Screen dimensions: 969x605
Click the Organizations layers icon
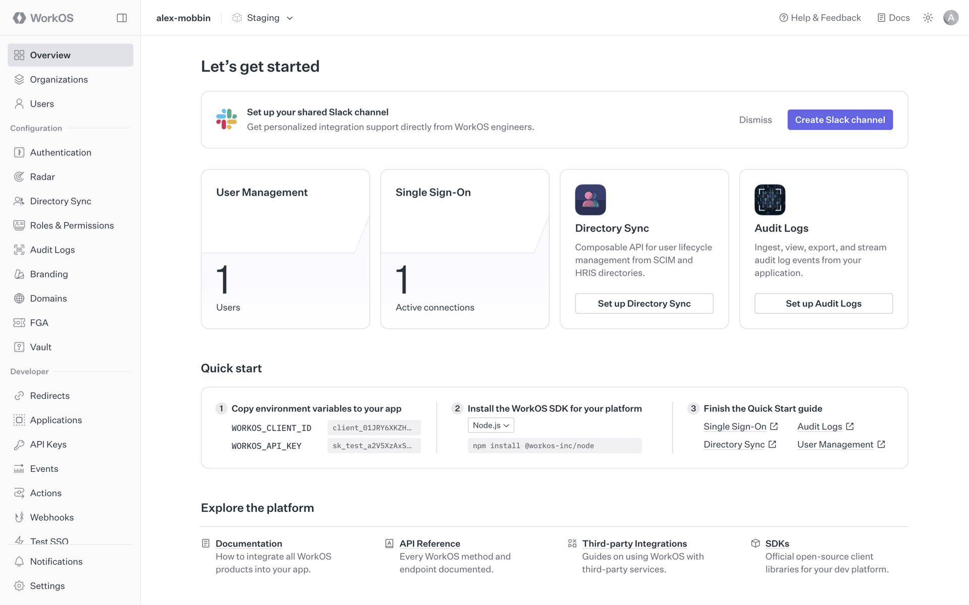tap(19, 79)
